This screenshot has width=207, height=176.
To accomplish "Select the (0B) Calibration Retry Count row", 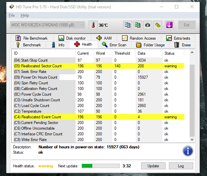I will [x=99, y=89].
